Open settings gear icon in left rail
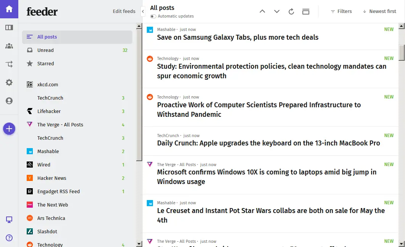The image size is (405, 247). coord(9,82)
